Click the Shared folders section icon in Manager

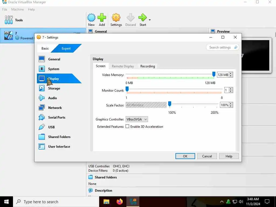(x=91, y=177)
